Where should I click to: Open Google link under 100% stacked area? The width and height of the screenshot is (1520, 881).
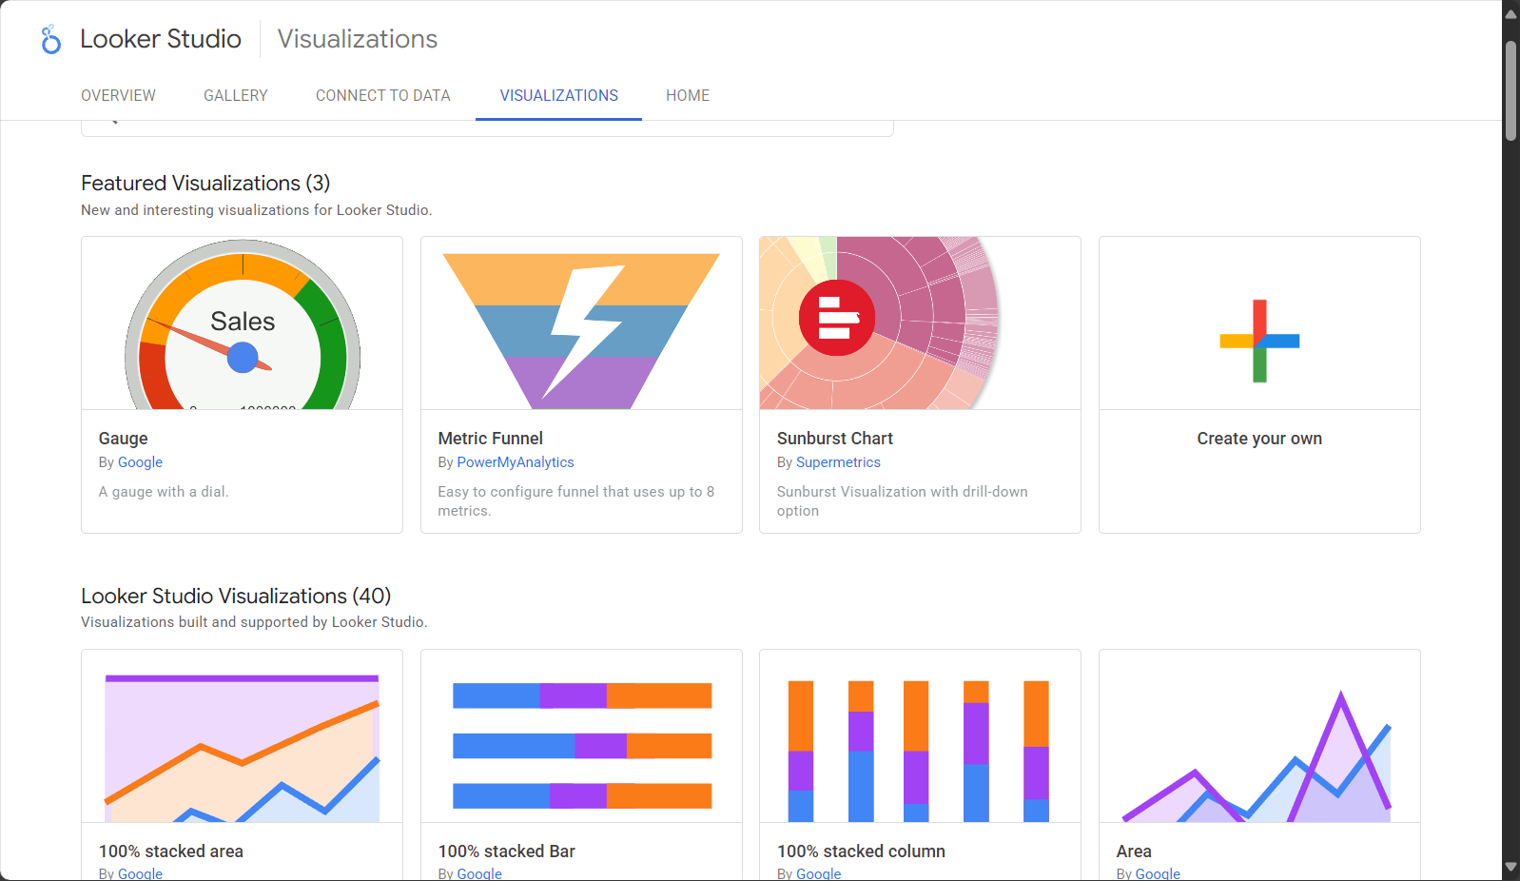point(140,873)
